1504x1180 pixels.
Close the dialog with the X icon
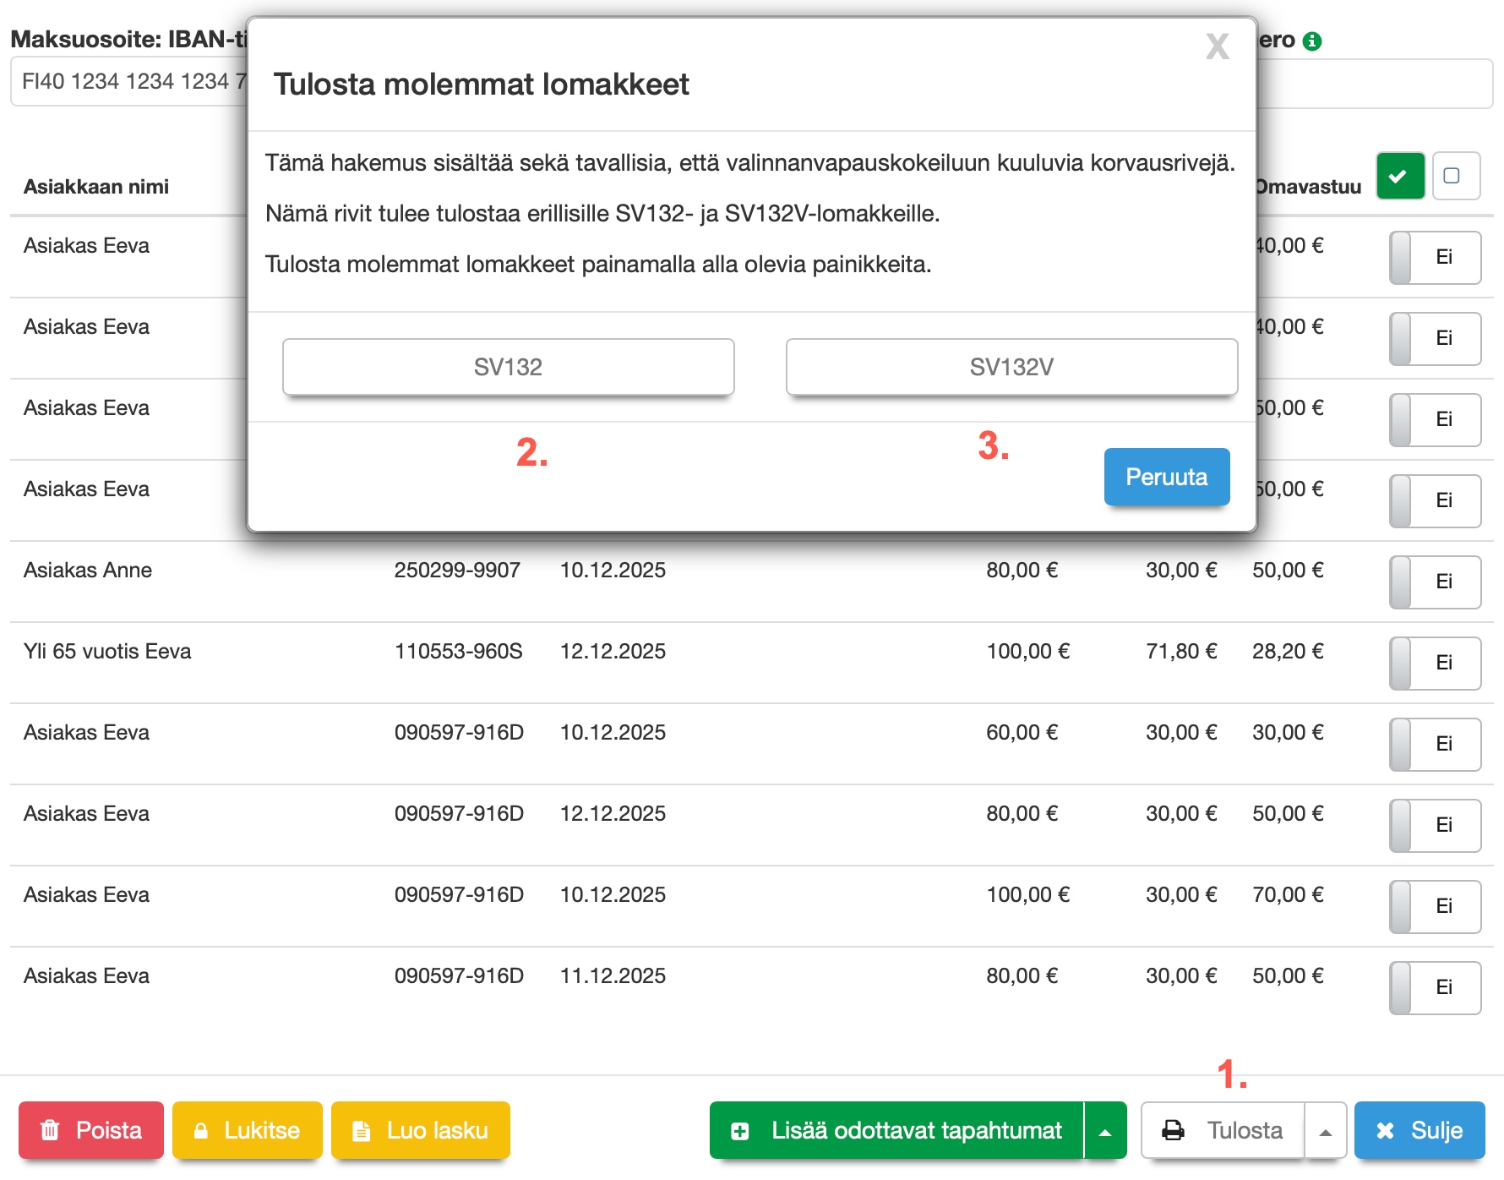[1217, 46]
